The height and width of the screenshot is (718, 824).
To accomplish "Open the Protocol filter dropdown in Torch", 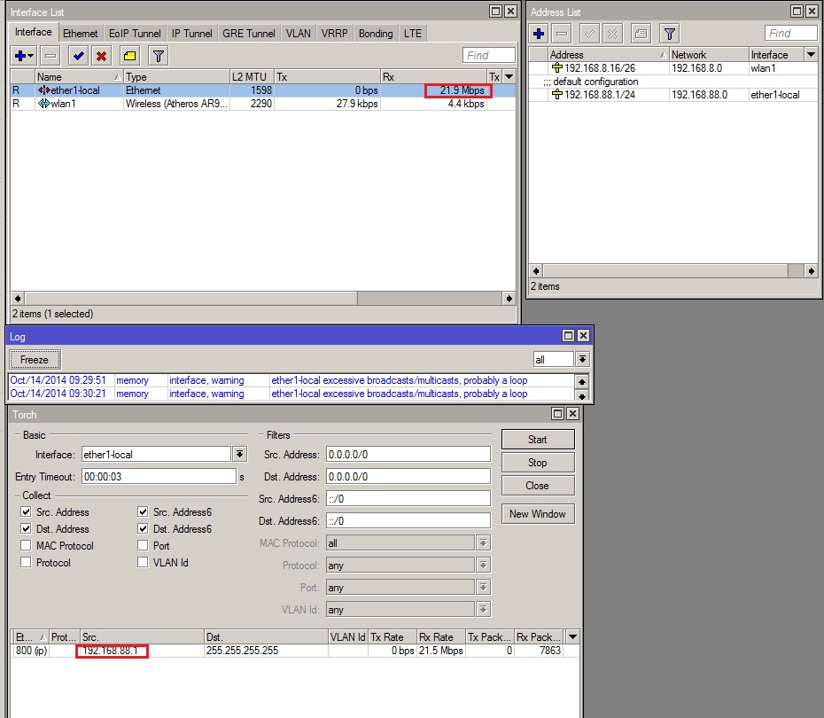I will pos(484,565).
